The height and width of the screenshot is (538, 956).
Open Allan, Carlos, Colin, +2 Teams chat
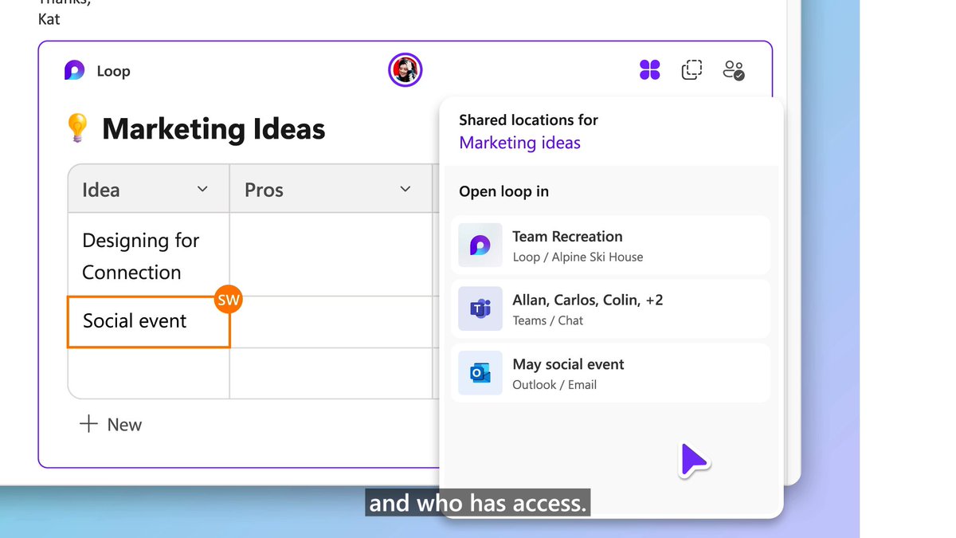pos(611,308)
